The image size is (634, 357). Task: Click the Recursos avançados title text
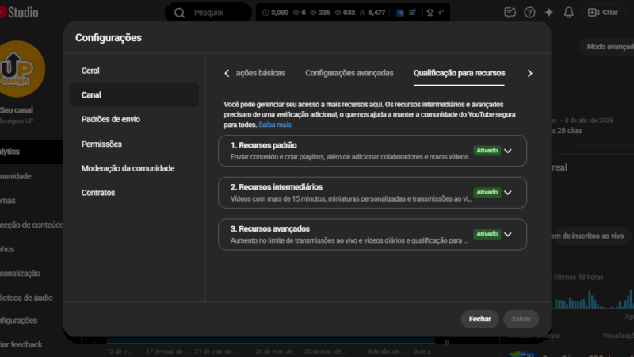[x=270, y=228]
